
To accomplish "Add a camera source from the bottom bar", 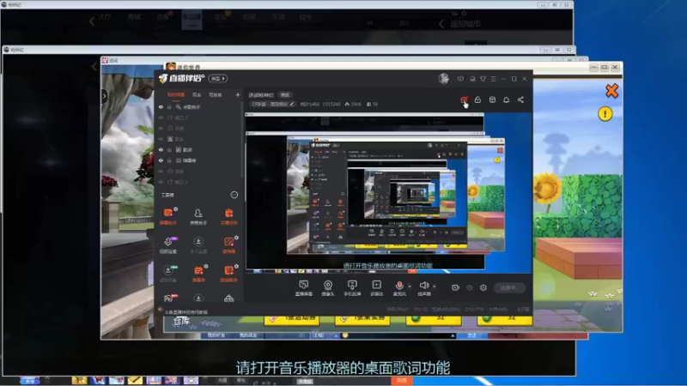I will click(x=328, y=288).
